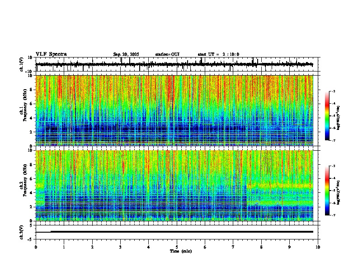This screenshot has height=277, width=358.
Task: Click the ch.3(V) axis label
Action: click(22, 232)
